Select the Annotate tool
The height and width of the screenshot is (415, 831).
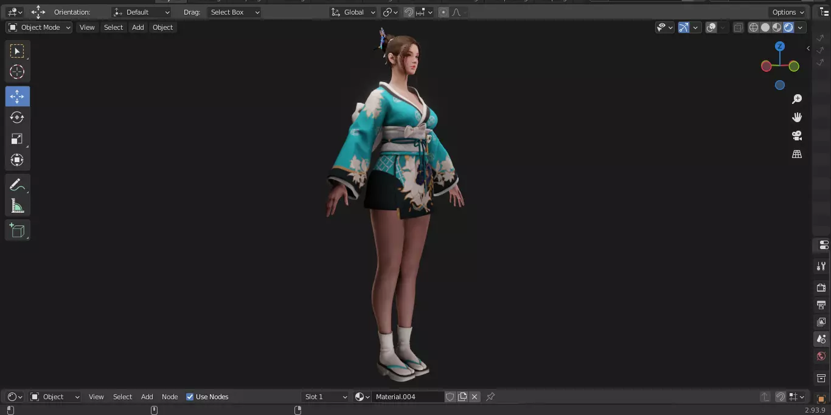pyautogui.click(x=17, y=185)
